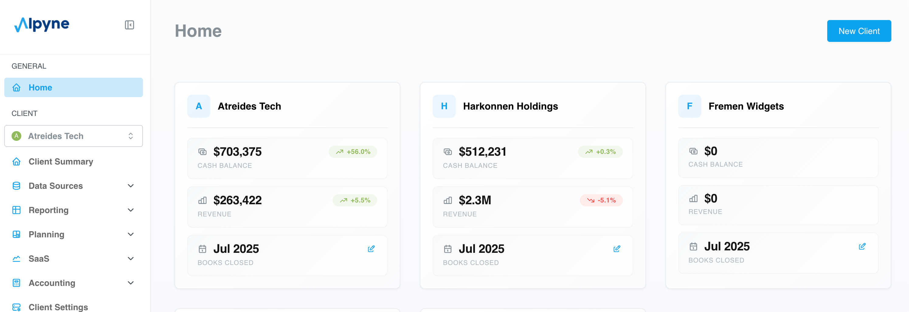Click the New Client button
This screenshot has width=909, height=312.
[x=859, y=31]
